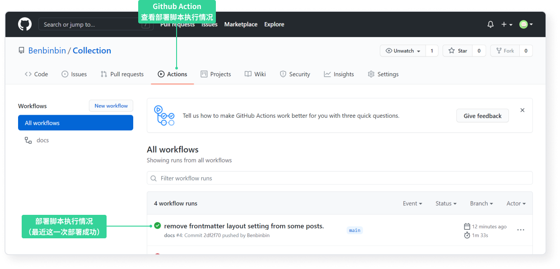560x269 pixels.
Task: Expand the Actor filter dropdown
Action: click(516, 204)
